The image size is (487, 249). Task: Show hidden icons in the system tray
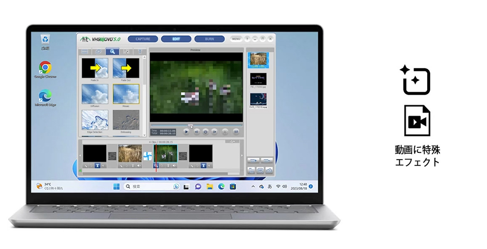(253, 187)
